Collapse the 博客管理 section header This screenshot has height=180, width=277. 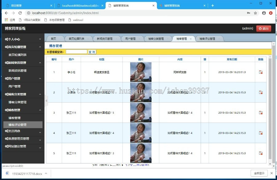pos(23,110)
